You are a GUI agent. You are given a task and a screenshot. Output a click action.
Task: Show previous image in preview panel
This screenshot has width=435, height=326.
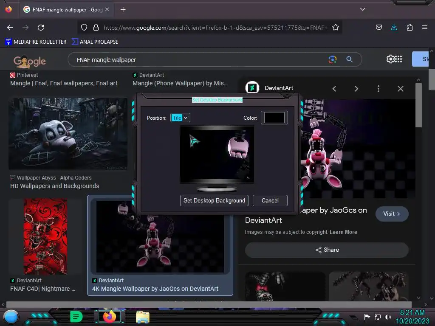coord(334,89)
